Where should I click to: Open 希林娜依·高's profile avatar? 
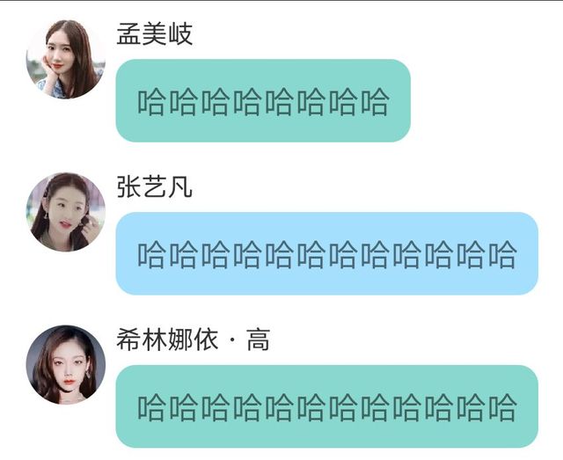point(66,365)
